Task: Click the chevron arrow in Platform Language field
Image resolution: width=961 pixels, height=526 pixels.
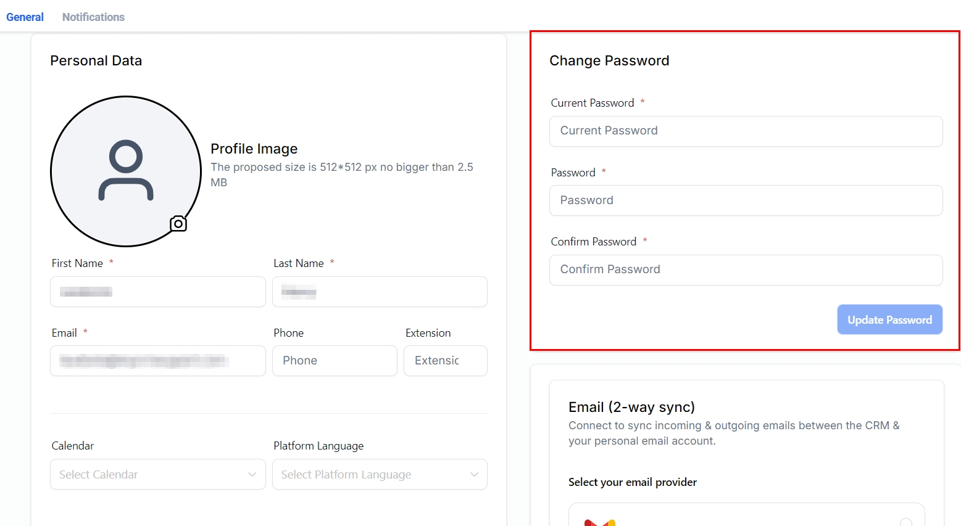Action: (474, 474)
